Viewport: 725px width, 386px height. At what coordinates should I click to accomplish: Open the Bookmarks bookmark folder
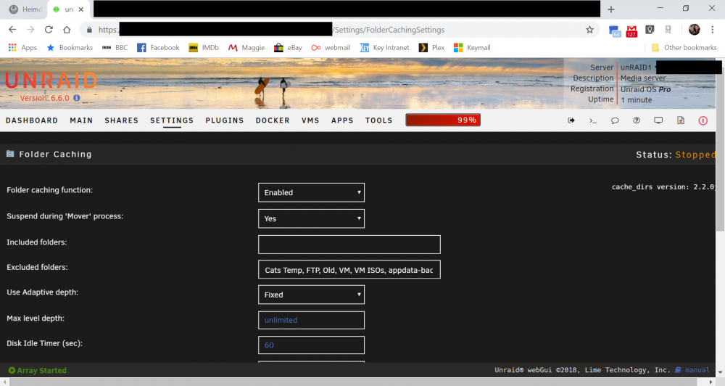[x=70, y=48]
